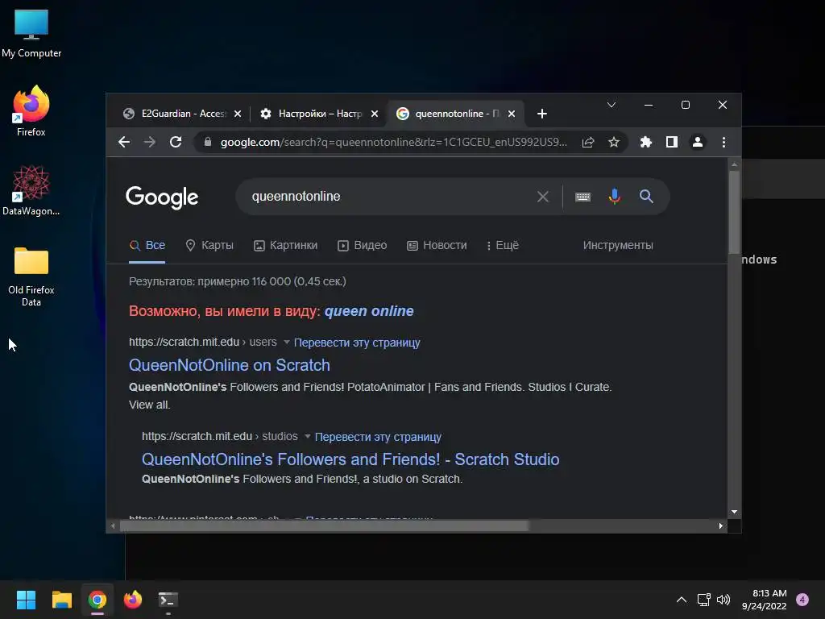Open the on-screen keyboard input tool
The image size is (825, 619).
[582, 197]
